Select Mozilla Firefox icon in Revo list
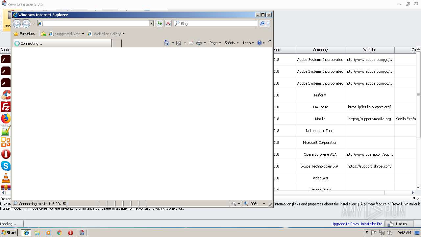The width and height of the screenshot is (421, 237). click(x=6, y=118)
